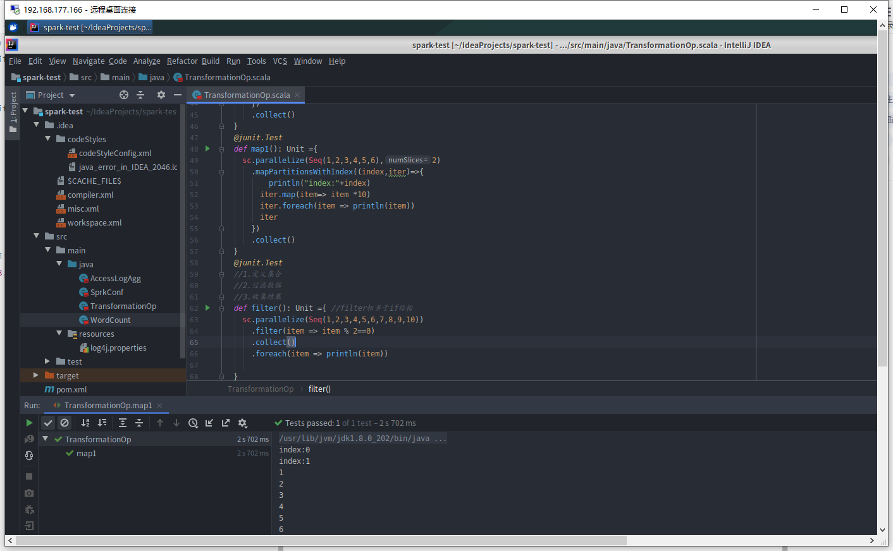Collapse the TransformationOp test results node
The image size is (893, 551).
tap(46, 439)
